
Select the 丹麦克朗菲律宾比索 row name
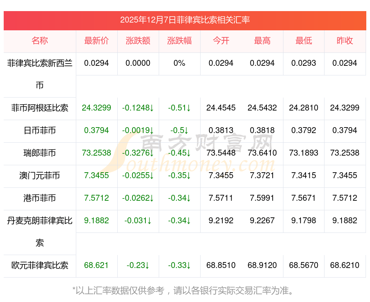40,231
